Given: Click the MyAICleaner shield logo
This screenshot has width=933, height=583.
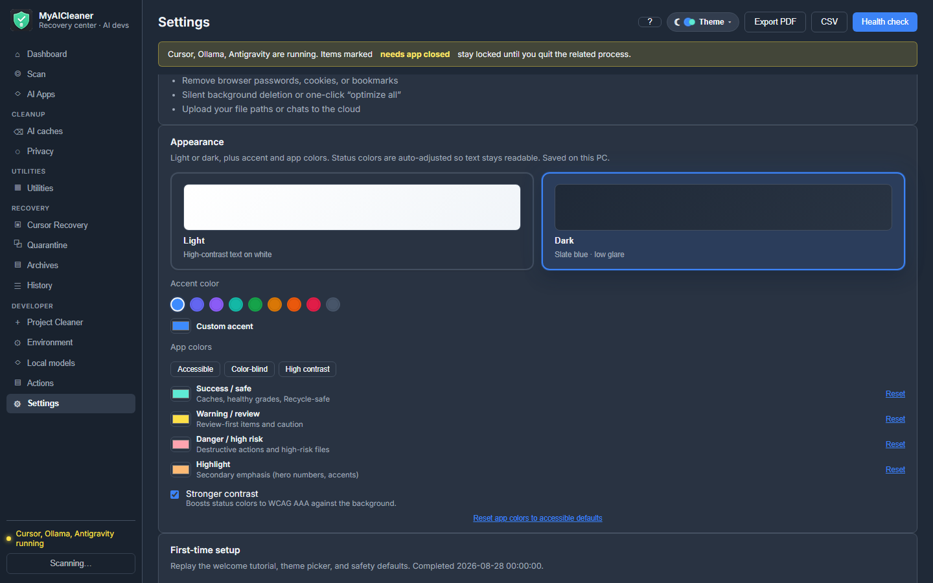Looking at the screenshot, I should coord(21,21).
